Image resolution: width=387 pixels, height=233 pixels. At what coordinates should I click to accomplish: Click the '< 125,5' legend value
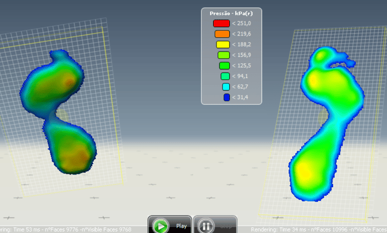point(241,66)
